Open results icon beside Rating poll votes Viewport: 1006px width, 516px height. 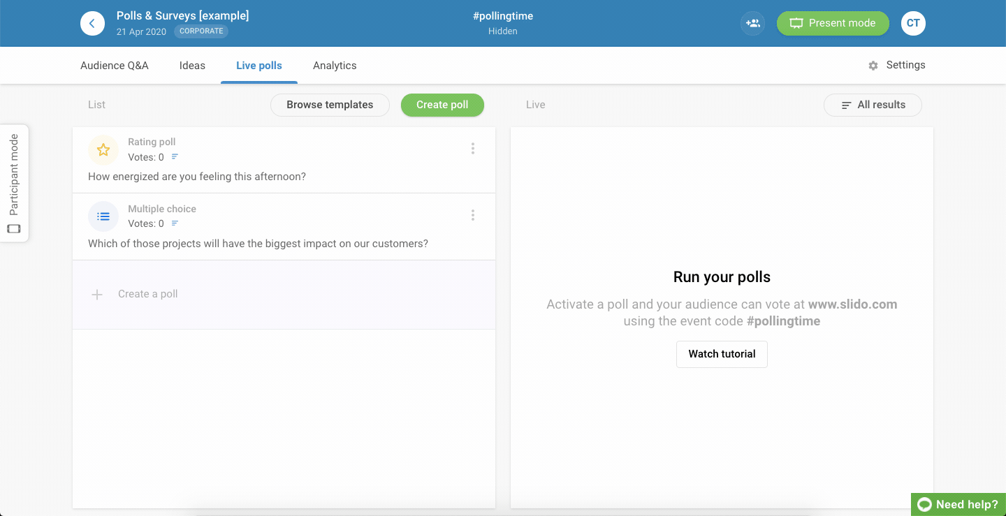[x=175, y=156]
